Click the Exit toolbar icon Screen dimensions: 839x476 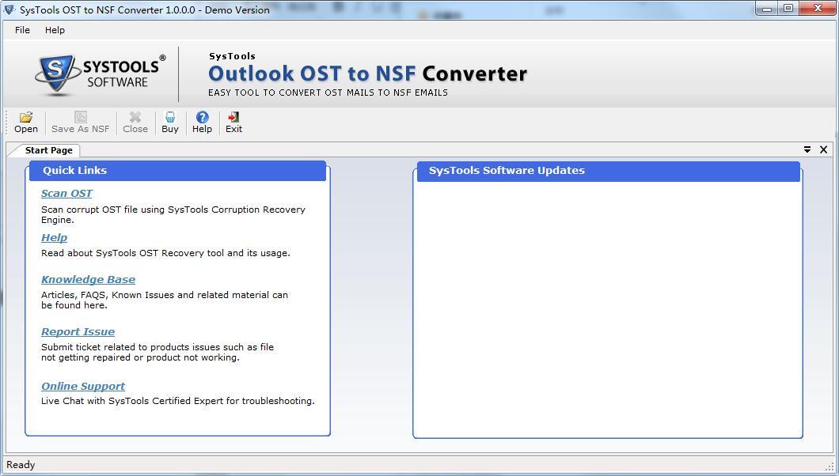tap(233, 118)
